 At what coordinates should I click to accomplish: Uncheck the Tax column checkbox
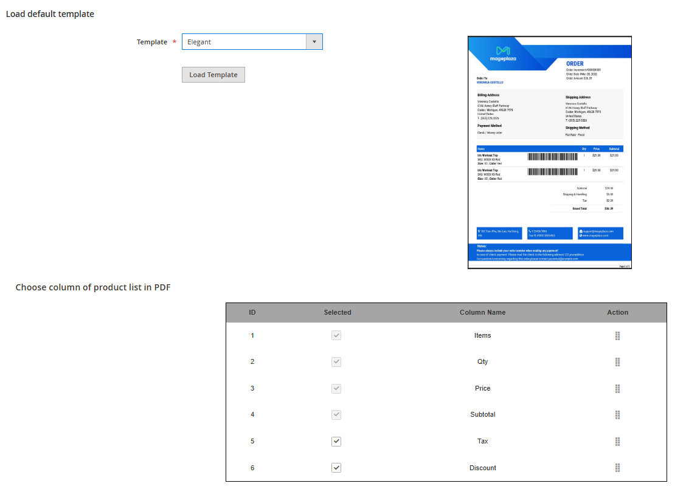click(336, 442)
